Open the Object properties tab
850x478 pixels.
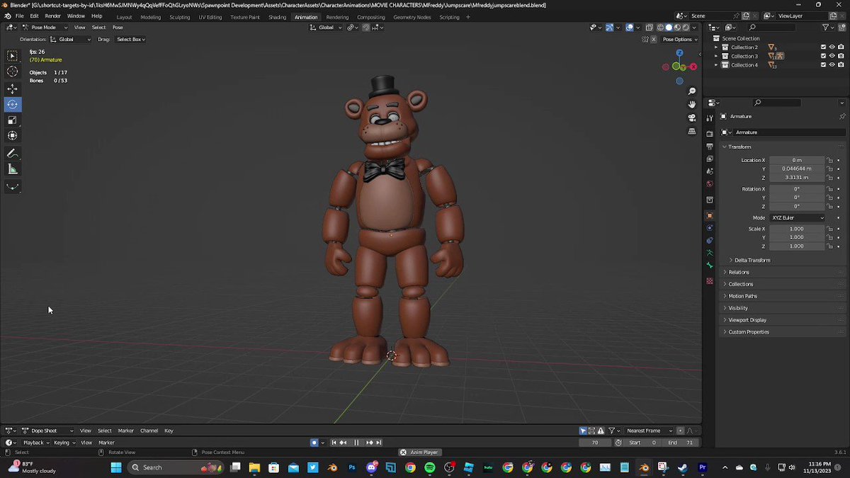click(x=710, y=215)
